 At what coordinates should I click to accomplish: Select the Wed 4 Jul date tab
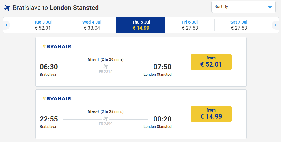pyautogui.click(x=92, y=25)
